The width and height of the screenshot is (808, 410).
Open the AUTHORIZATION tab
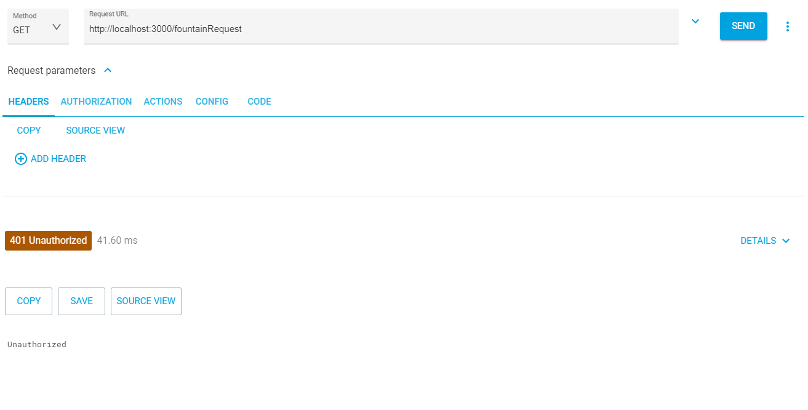point(96,102)
